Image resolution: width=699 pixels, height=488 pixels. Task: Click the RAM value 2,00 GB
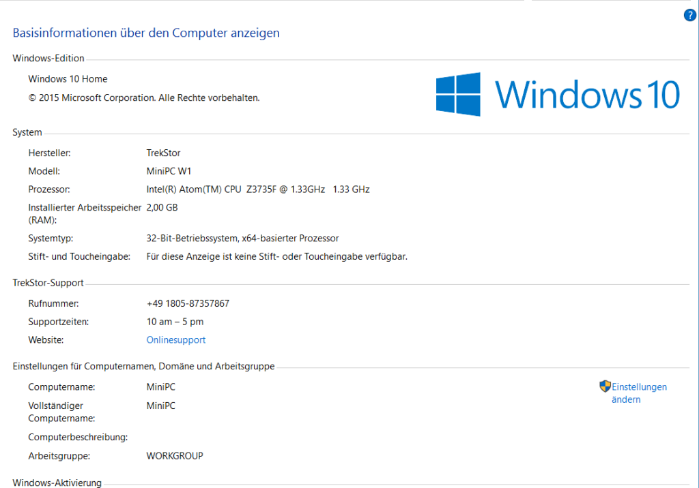(x=162, y=207)
